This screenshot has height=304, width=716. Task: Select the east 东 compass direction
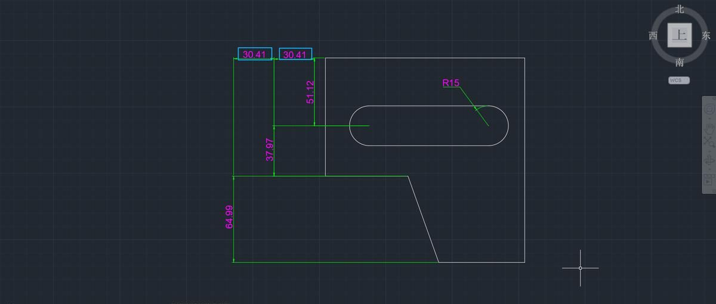706,36
